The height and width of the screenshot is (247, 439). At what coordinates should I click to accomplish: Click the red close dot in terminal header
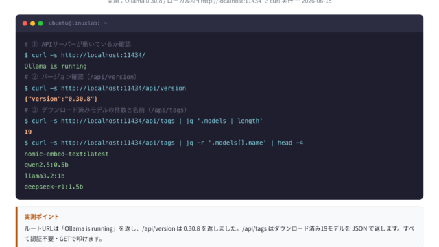coord(25,23)
